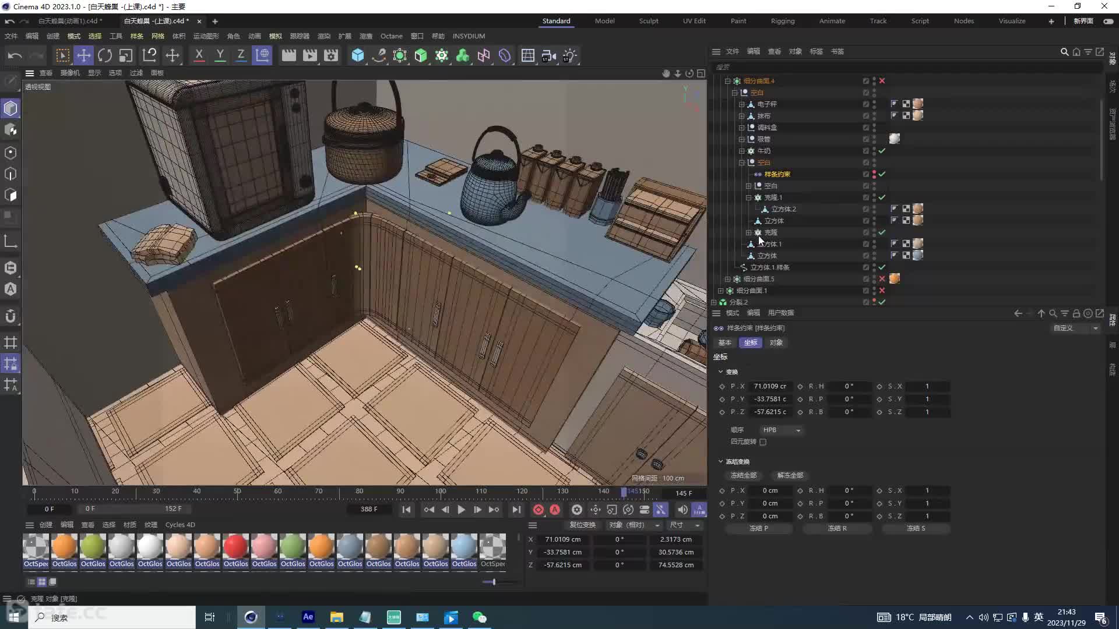1119x629 pixels.
Task: Click the Spline pen tool icon
Action: click(x=379, y=55)
